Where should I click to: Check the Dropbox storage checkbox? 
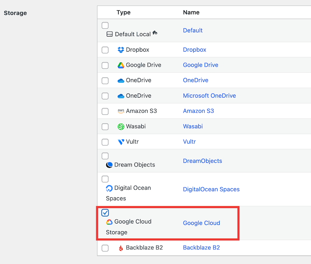pos(105,50)
